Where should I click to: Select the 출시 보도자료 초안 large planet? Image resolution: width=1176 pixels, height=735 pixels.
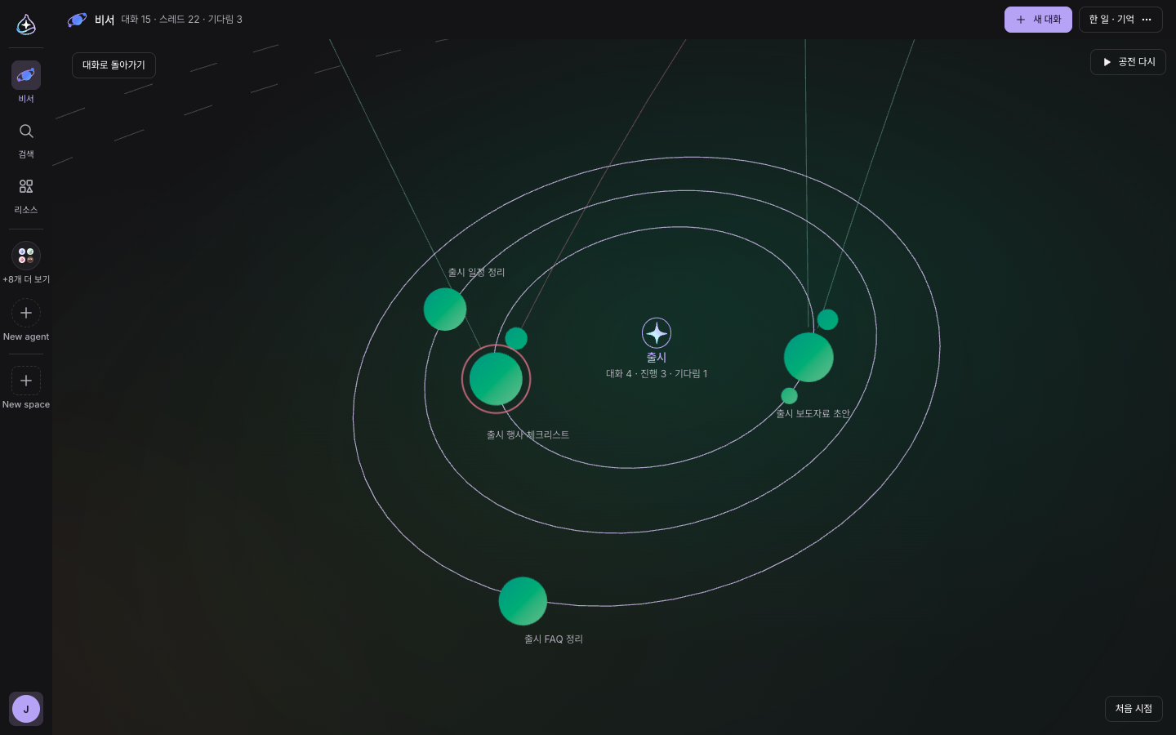point(808,357)
